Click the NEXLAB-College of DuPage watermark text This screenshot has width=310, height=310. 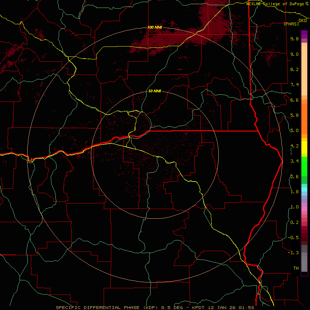(277, 4)
